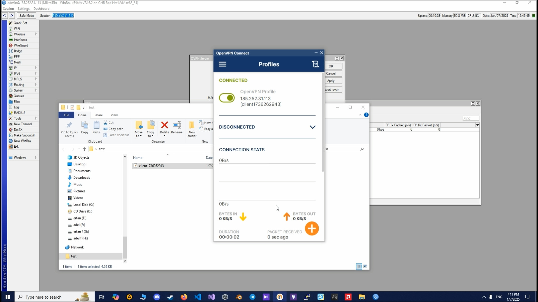The width and height of the screenshot is (538, 302).
Task: Expand the Windows submenu in WinBox
Action: tap(36, 157)
